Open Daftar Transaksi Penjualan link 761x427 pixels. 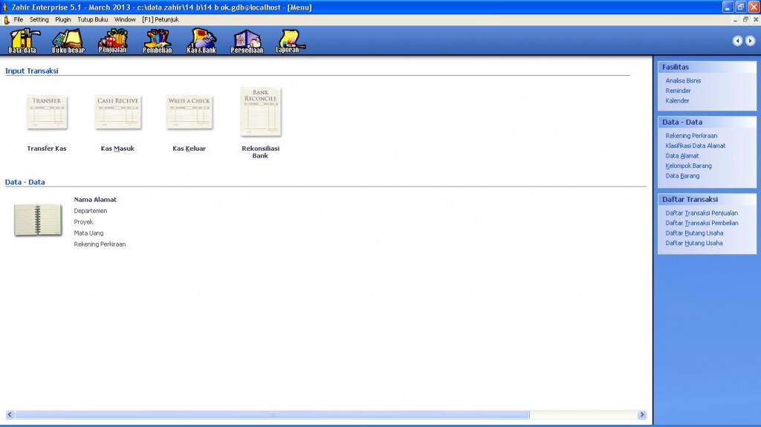pos(702,213)
